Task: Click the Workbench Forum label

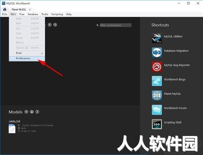Action: pos(175,108)
